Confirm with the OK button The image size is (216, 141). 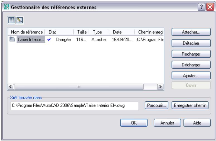coord(134,123)
